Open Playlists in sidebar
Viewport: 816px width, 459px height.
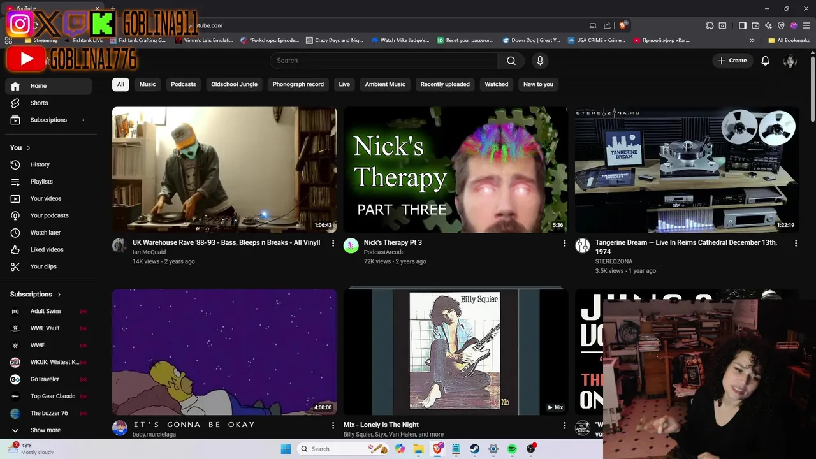[x=48, y=182]
